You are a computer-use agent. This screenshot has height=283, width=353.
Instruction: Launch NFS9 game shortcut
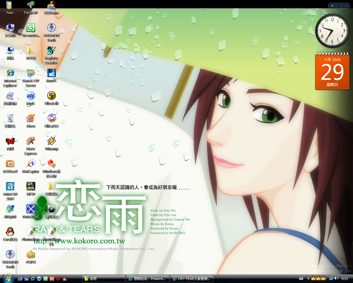31,189
